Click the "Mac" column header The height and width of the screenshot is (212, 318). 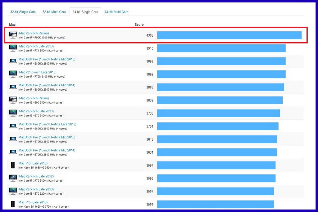click(12, 25)
